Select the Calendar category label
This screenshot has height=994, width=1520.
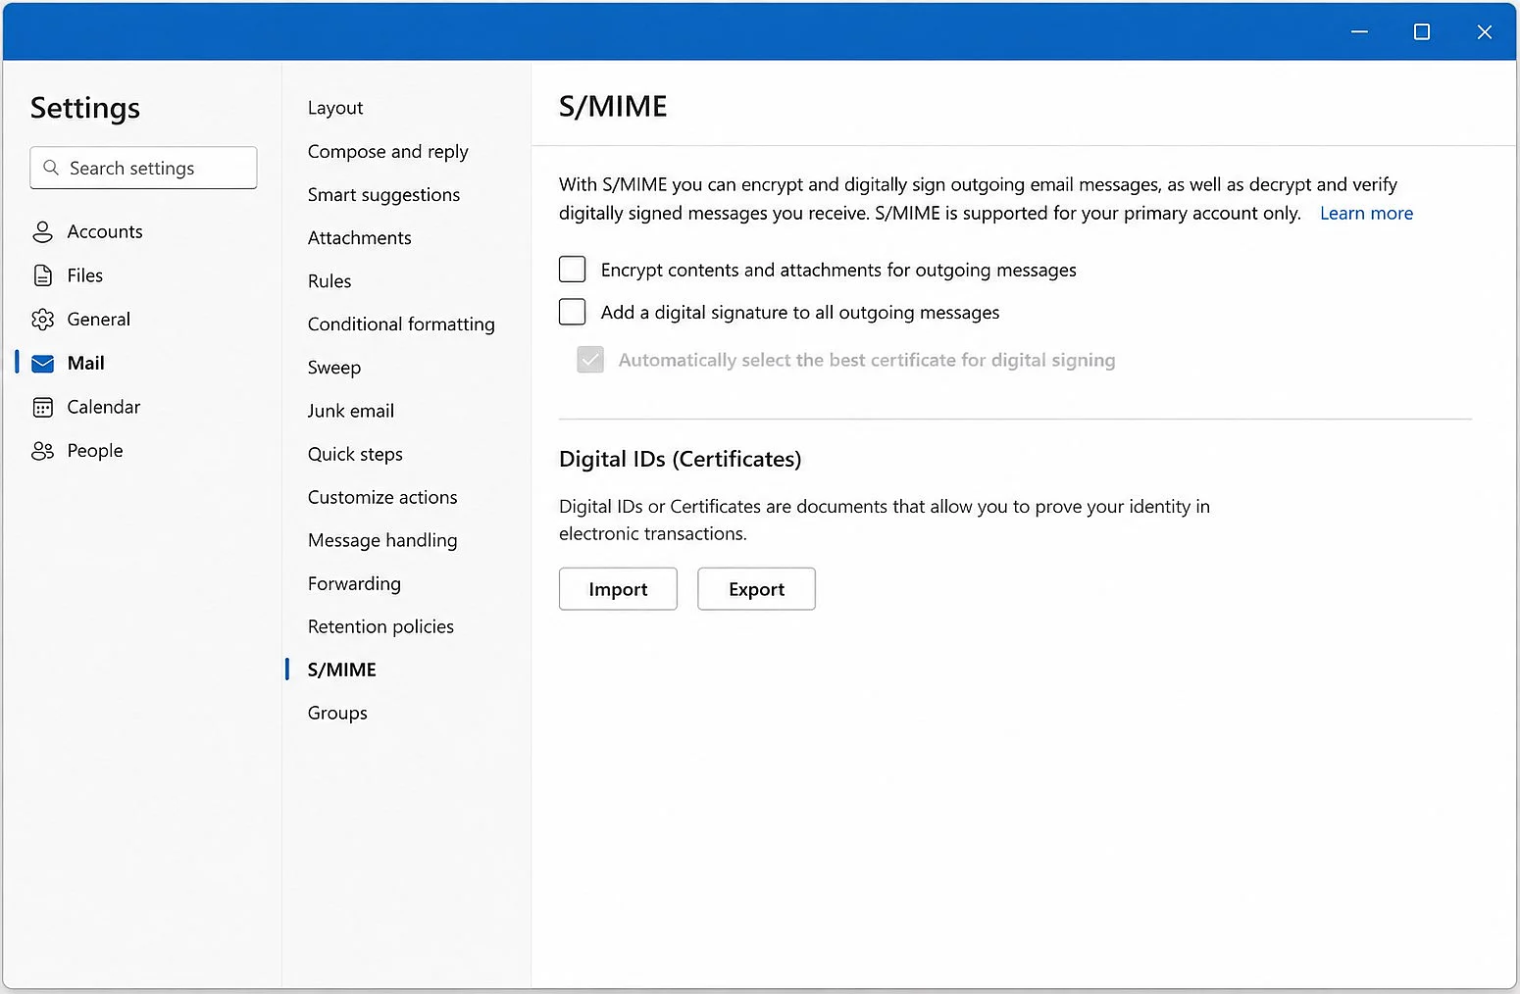104,407
